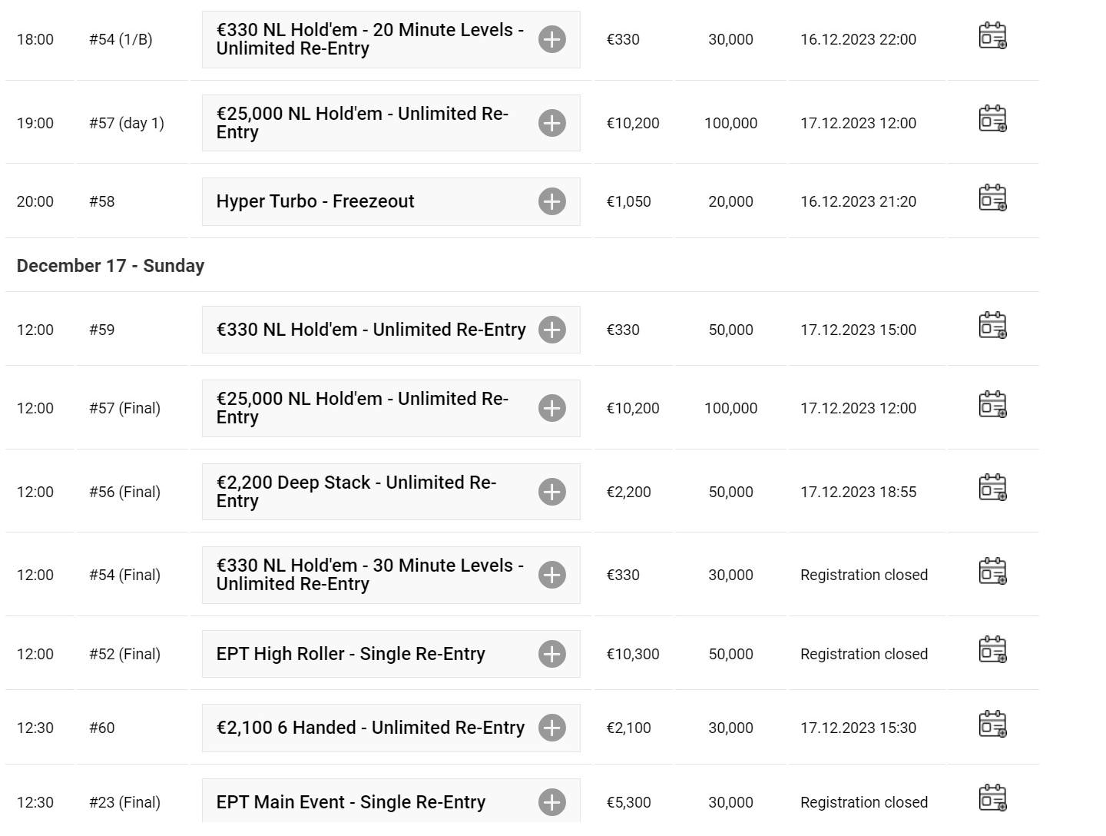
Task: Expand the #59 €330 NL Hold'em plus button
Action: (x=551, y=330)
